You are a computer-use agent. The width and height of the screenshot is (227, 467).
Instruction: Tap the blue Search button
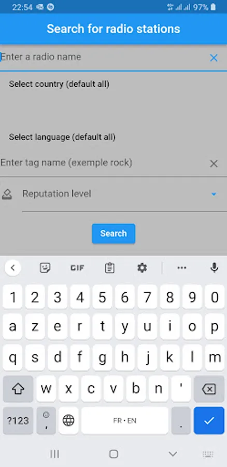(113, 233)
